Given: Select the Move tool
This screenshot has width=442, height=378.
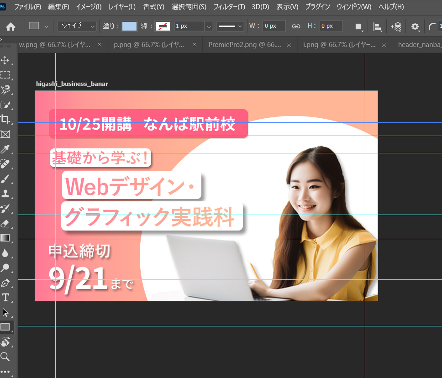Looking at the screenshot, I should pos(5,60).
